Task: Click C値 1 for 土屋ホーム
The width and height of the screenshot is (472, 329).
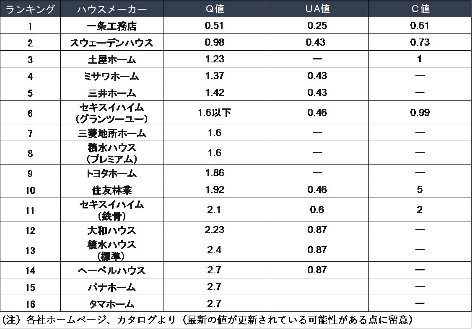Action: point(419,59)
